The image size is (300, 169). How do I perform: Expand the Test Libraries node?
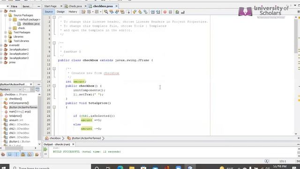[x=6, y=41]
